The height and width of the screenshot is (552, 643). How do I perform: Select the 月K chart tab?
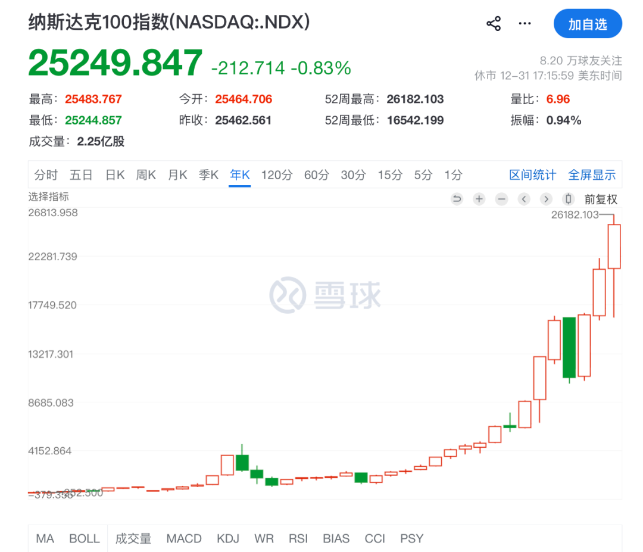pyautogui.click(x=177, y=174)
